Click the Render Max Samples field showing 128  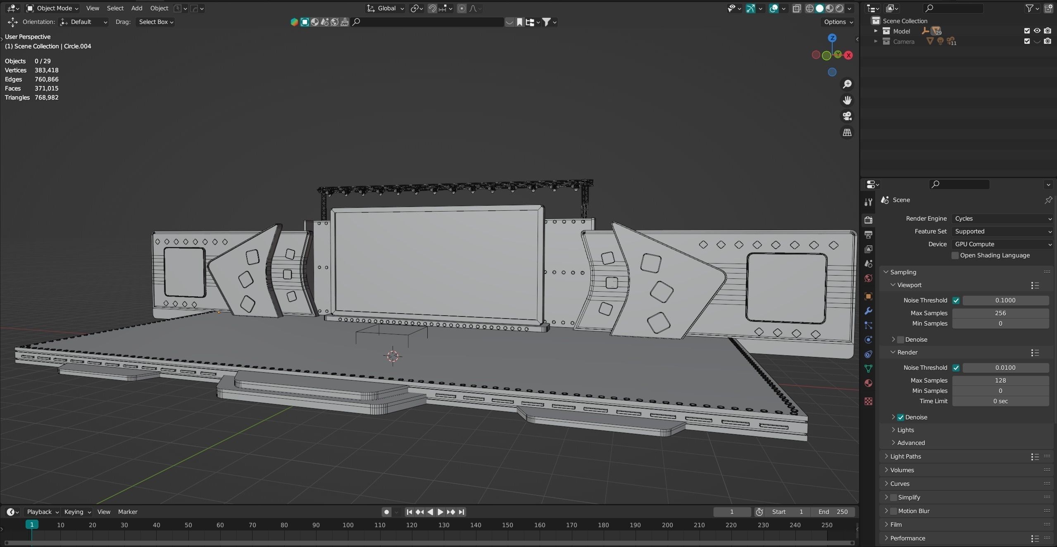coord(1000,381)
